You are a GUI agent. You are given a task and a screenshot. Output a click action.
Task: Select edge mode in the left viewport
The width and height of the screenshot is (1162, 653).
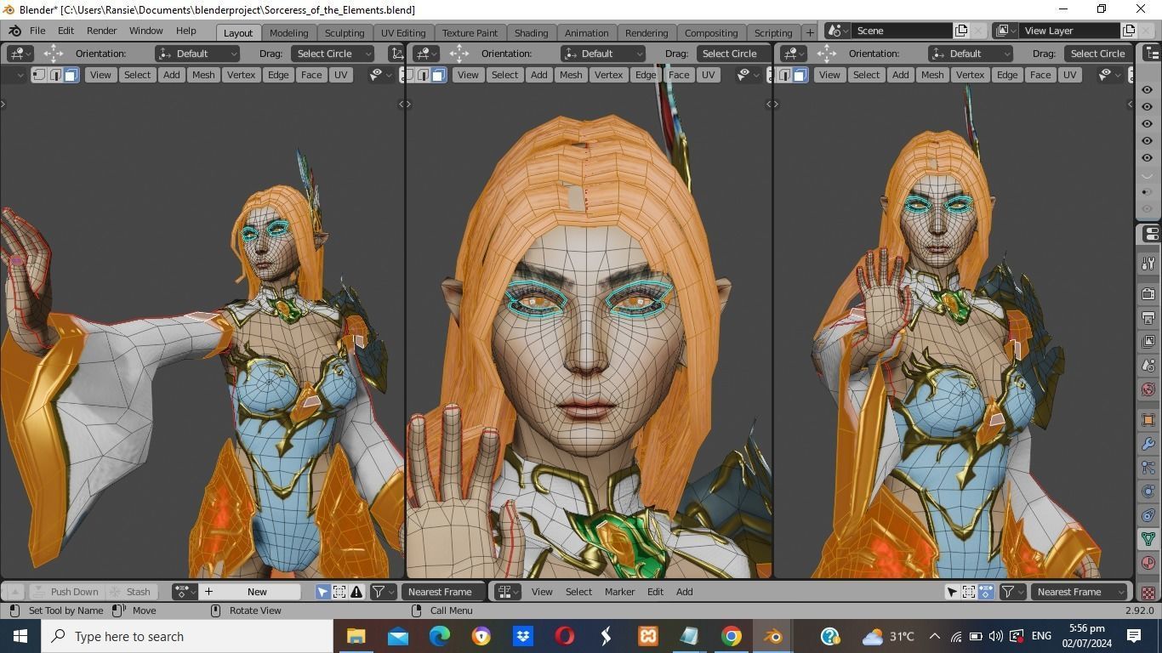click(x=55, y=75)
